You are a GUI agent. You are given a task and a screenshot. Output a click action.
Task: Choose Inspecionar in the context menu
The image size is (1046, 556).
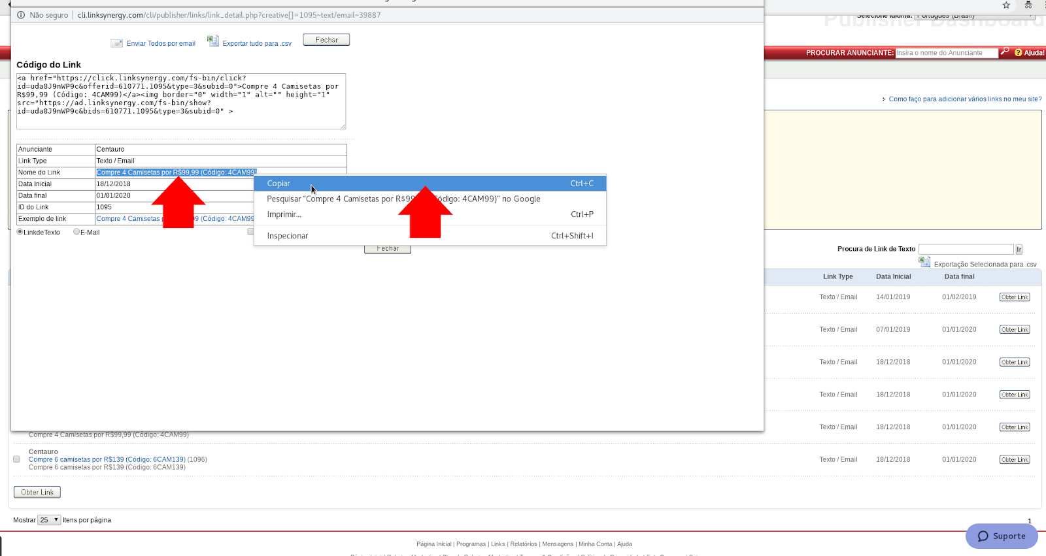[x=430, y=236]
